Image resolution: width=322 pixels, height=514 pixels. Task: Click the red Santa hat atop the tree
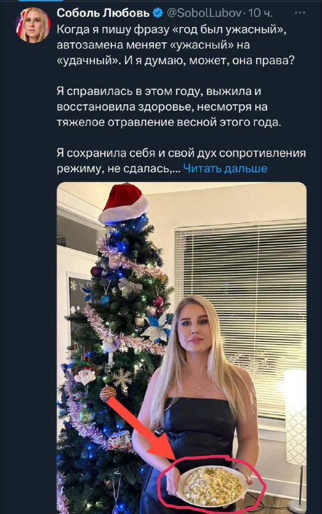click(123, 203)
